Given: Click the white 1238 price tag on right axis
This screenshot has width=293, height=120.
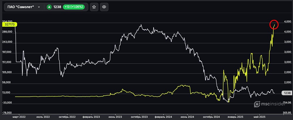Looking at the screenshot, I should 286,93.
